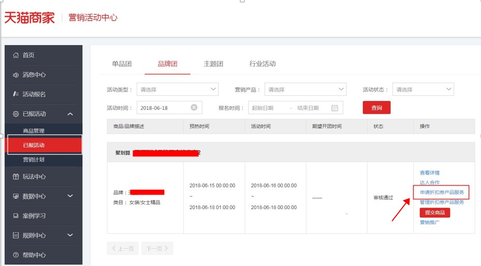
Task: Click the help question-mark icon for 帮助中心
Action: click(16, 255)
